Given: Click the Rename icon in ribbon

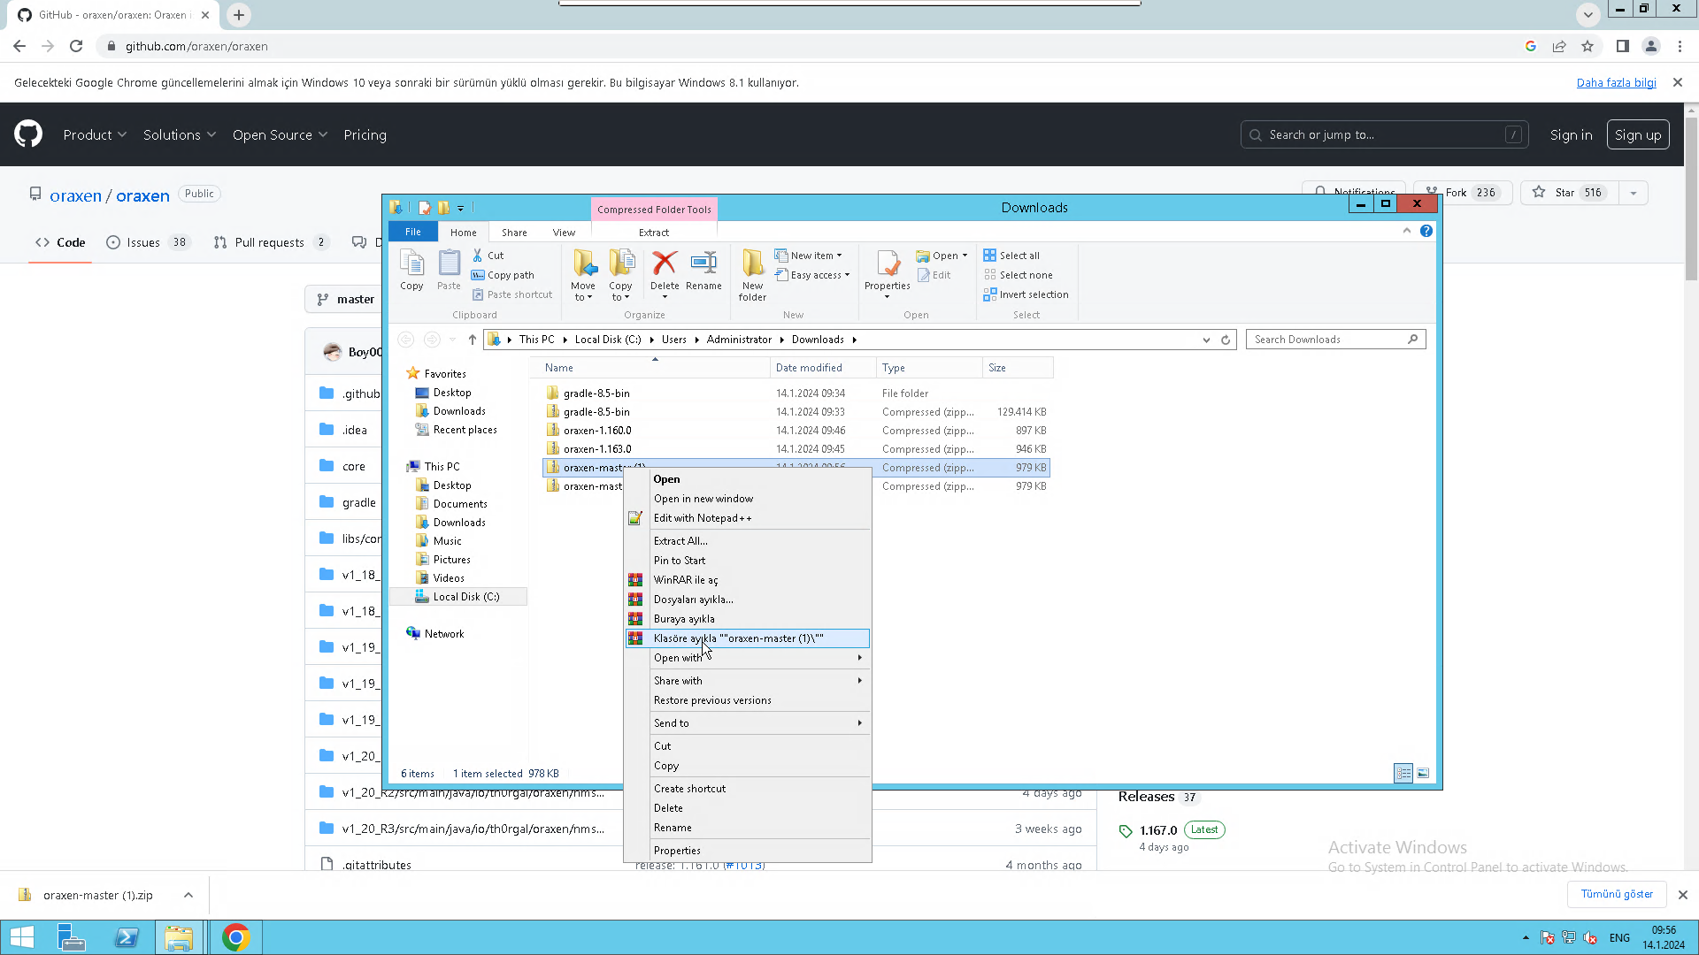Looking at the screenshot, I should pyautogui.click(x=703, y=270).
